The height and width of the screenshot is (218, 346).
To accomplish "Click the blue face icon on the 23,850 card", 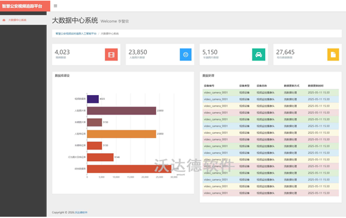I will click(186, 54).
